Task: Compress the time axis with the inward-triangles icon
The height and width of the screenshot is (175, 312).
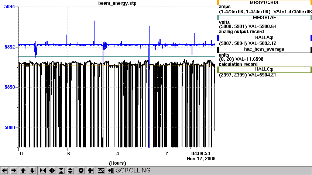Action: click(43, 171)
